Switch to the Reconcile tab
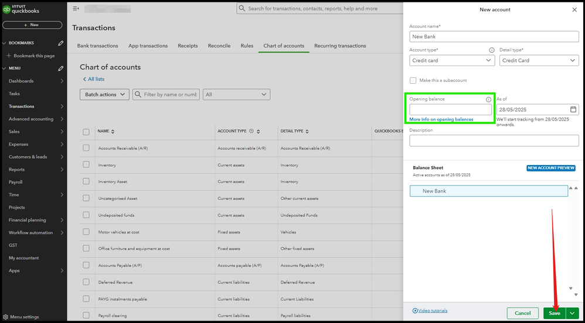This screenshot has width=585, height=323. tap(219, 46)
